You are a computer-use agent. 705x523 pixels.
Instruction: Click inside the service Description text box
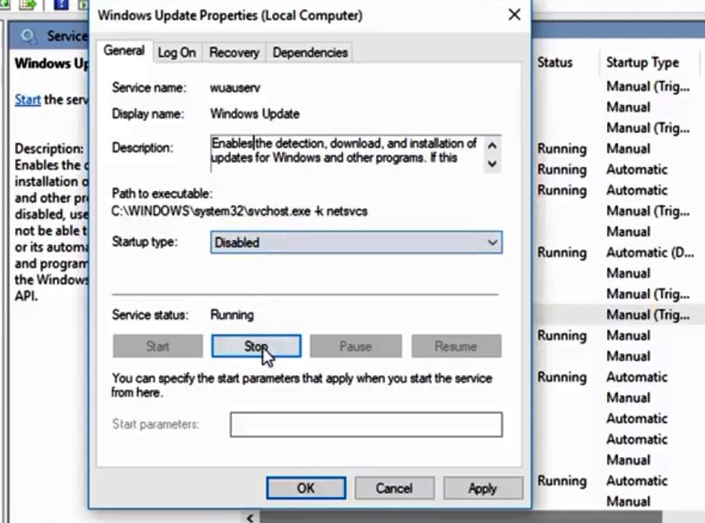[346, 153]
